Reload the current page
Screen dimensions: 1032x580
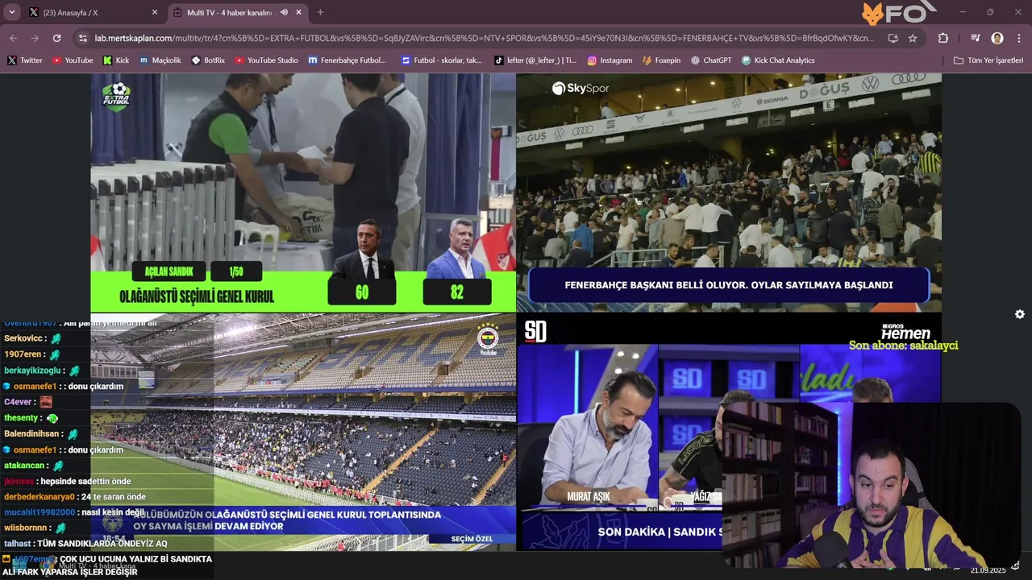(56, 38)
